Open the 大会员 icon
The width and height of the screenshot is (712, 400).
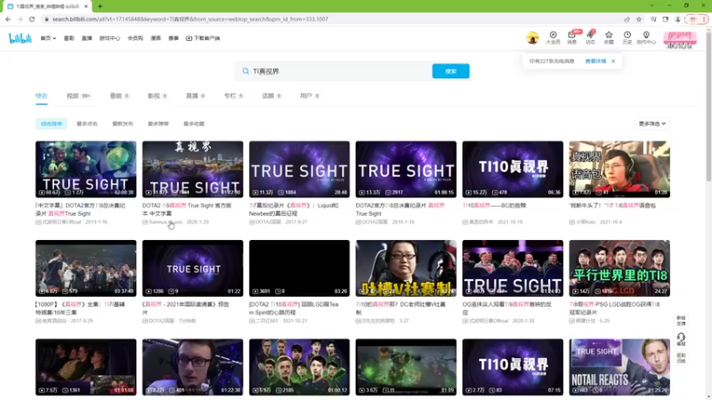pos(553,37)
